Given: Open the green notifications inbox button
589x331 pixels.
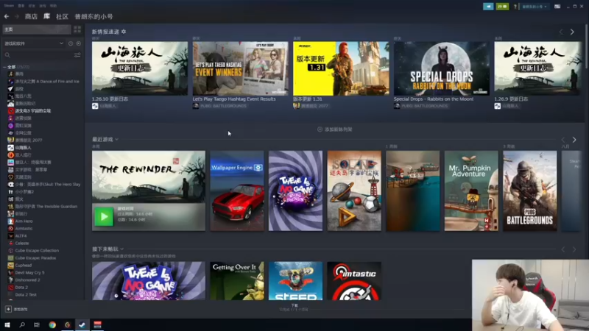Looking at the screenshot, I should click(502, 7).
